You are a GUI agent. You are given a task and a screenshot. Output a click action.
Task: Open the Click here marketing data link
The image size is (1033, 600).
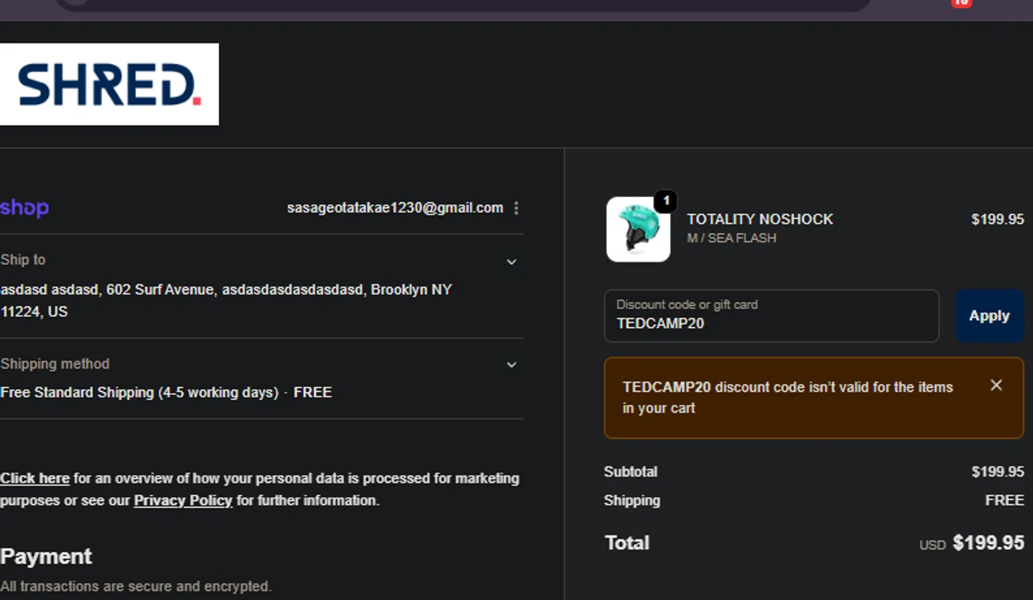pyautogui.click(x=35, y=478)
